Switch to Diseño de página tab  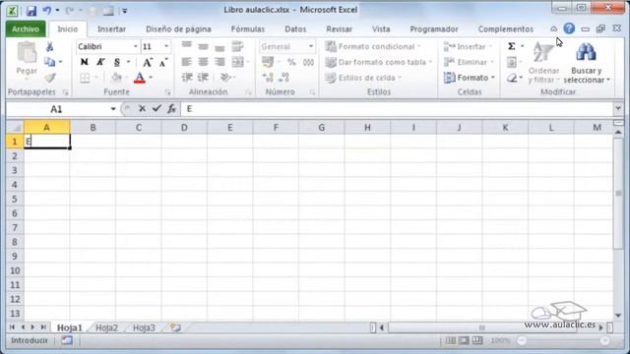coord(178,29)
